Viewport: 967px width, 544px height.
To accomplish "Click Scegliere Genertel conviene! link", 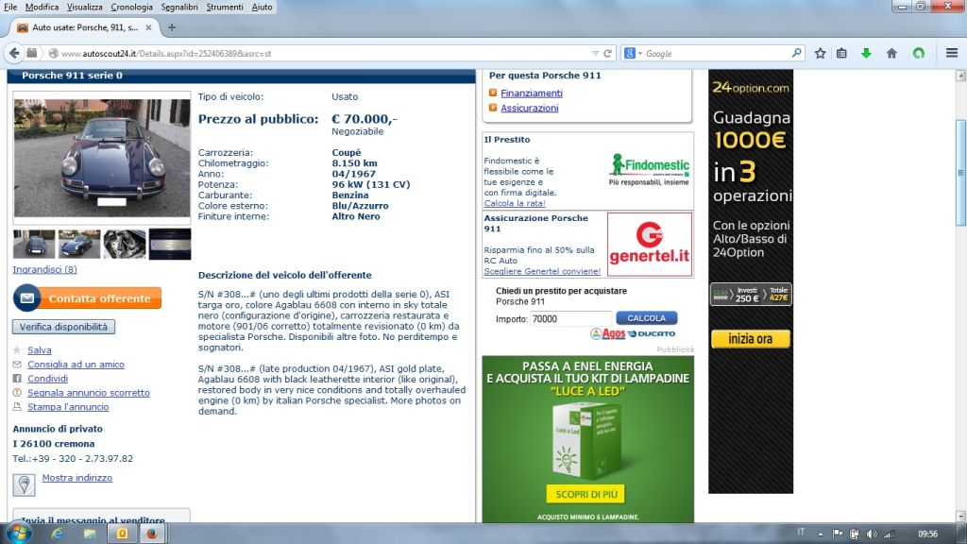I will [542, 271].
